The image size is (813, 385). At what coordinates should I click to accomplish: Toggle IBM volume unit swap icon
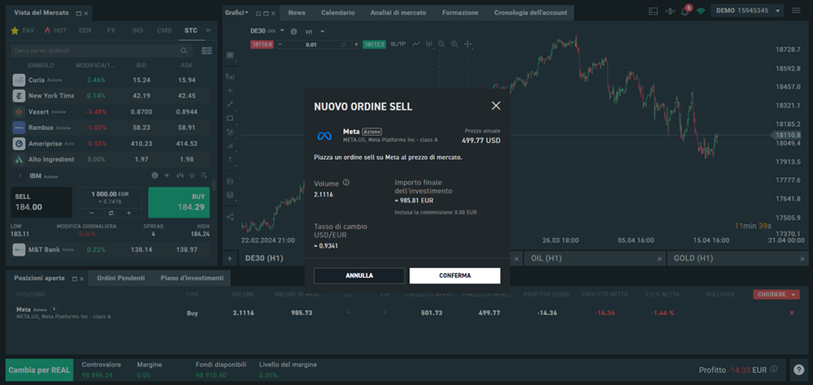click(x=110, y=213)
